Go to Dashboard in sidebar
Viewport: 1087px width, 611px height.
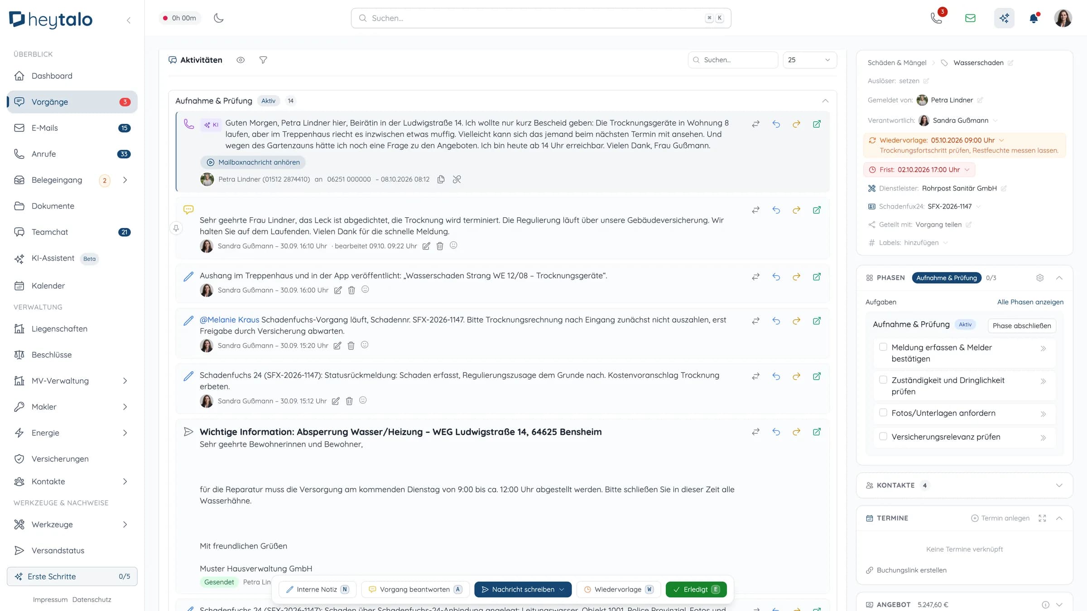click(72, 76)
